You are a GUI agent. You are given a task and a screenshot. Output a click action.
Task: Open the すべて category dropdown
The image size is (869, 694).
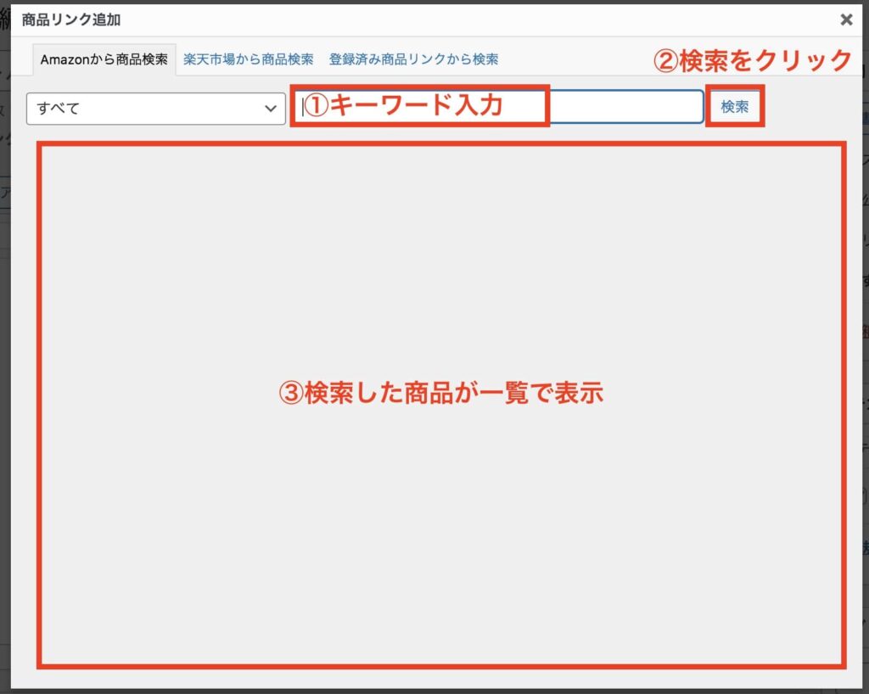pos(155,109)
